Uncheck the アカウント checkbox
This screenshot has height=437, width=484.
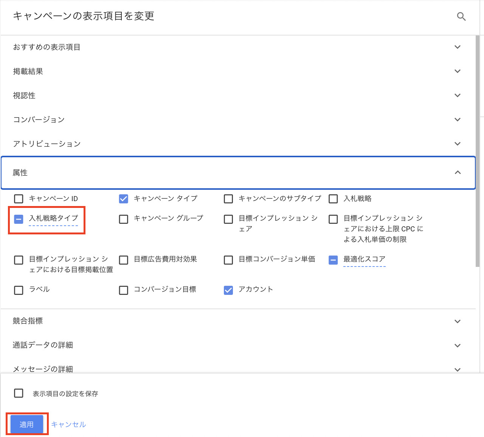228,290
